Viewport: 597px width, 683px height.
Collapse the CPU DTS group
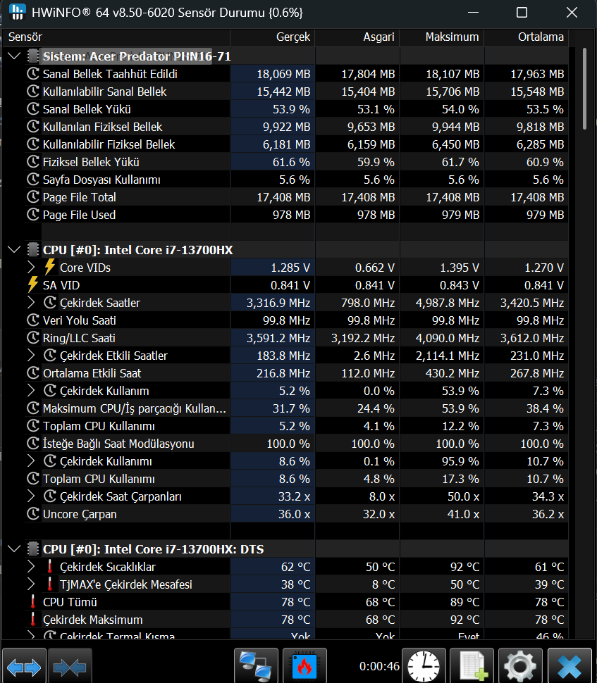pyautogui.click(x=14, y=549)
